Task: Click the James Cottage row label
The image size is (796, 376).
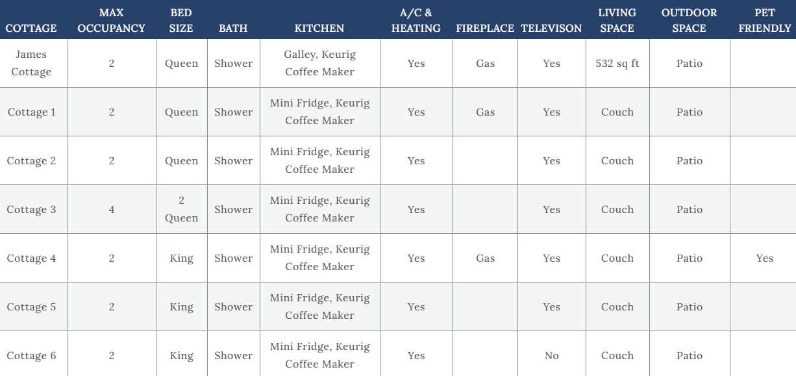Action: click(31, 63)
